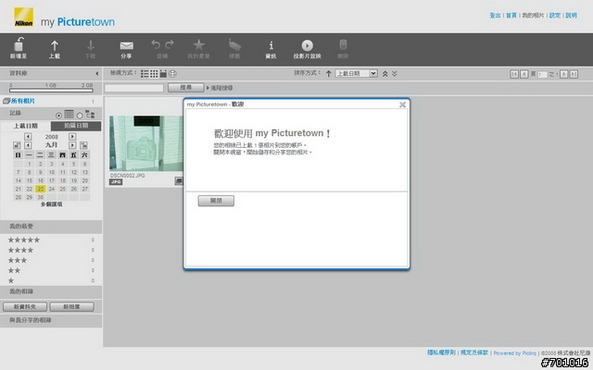Go to next year from 2008
The height and width of the screenshot is (370, 593).
pos(72,136)
